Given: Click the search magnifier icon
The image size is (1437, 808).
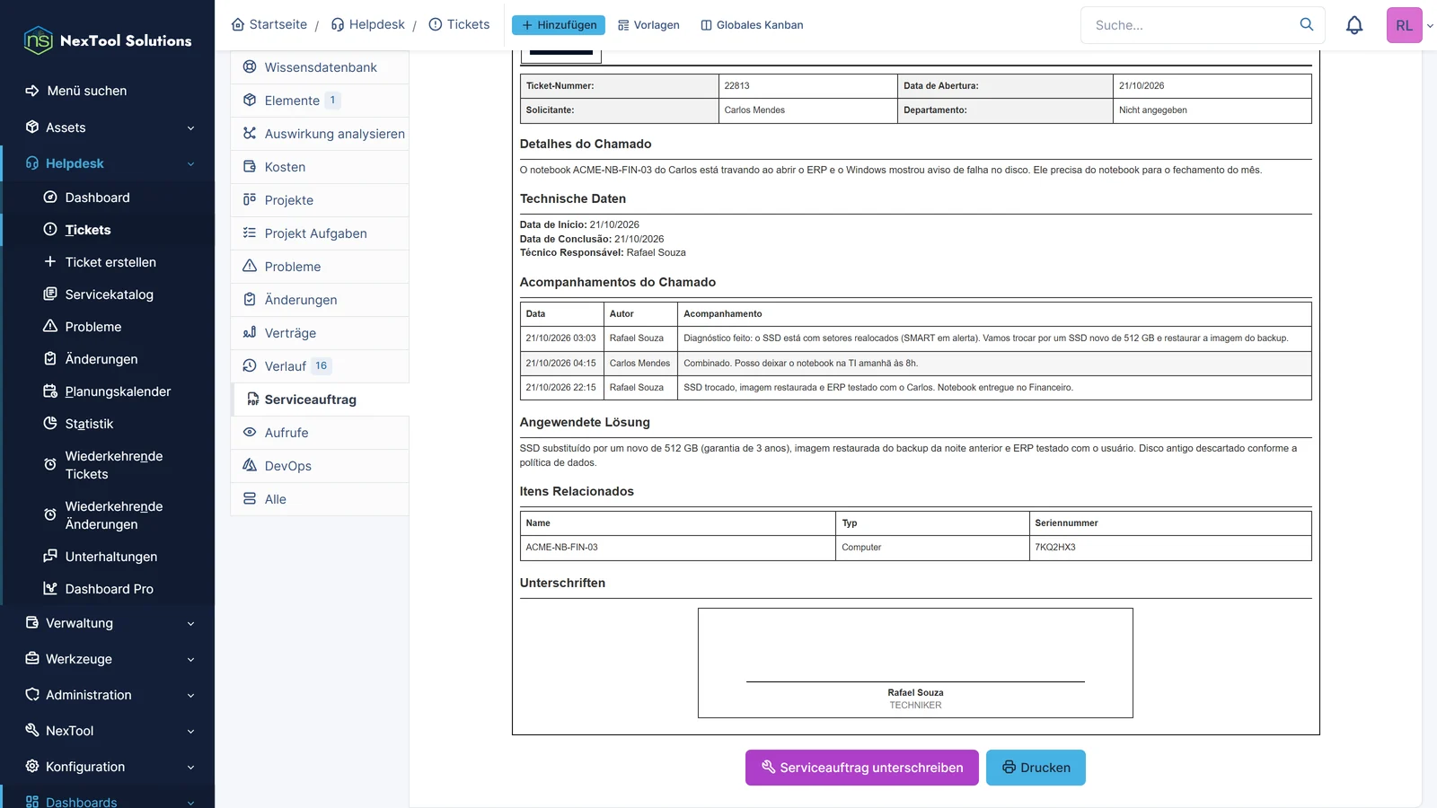Looking at the screenshot, I should click(x=1307, y=24).
